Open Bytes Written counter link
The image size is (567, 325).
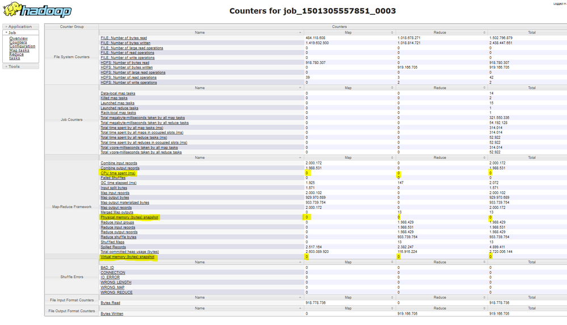112,314
